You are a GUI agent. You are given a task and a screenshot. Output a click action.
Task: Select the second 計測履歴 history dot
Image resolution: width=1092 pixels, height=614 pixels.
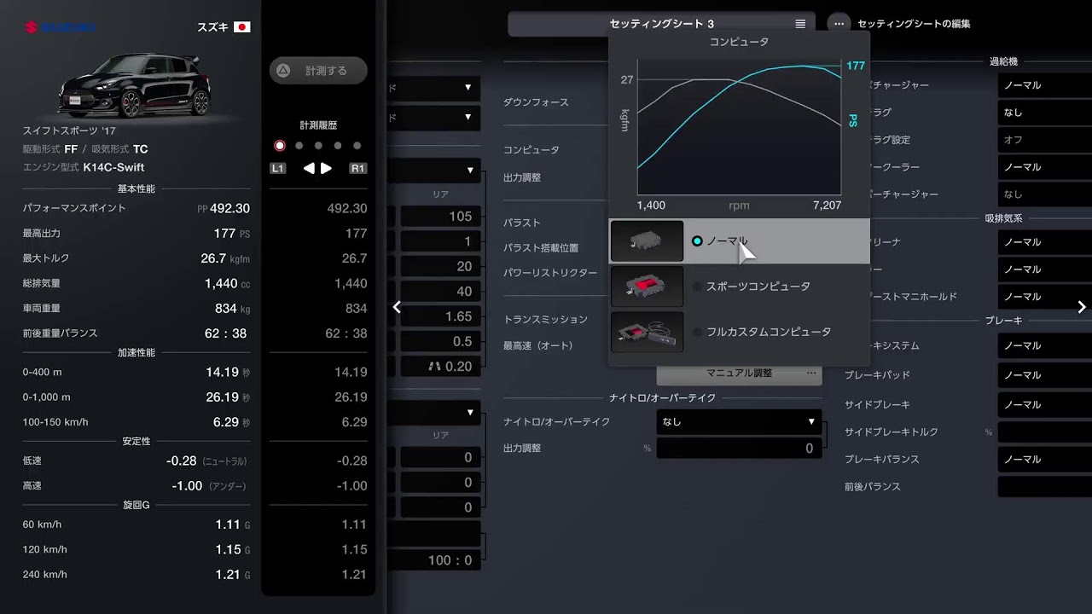coord(299,146)
